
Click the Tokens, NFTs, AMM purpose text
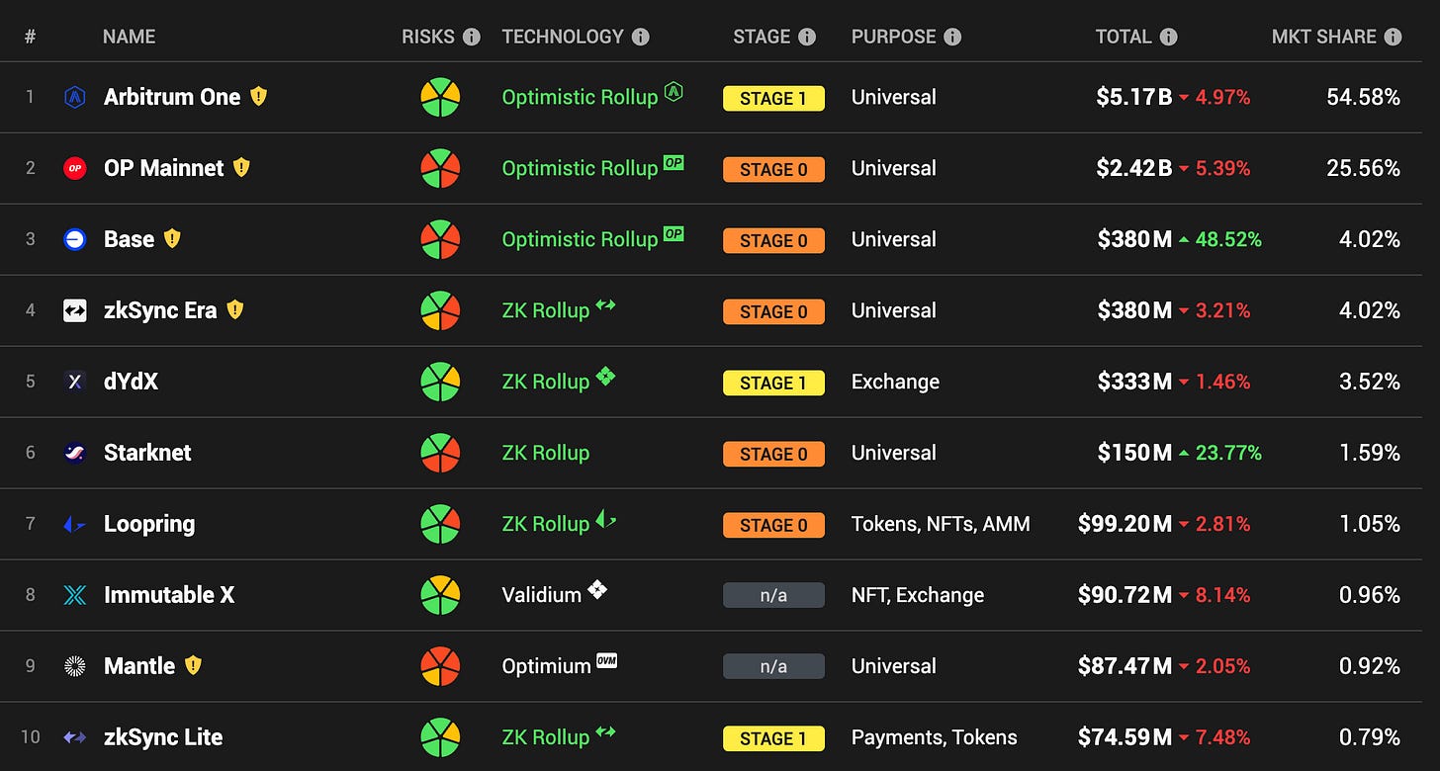(x=941, y=524)
